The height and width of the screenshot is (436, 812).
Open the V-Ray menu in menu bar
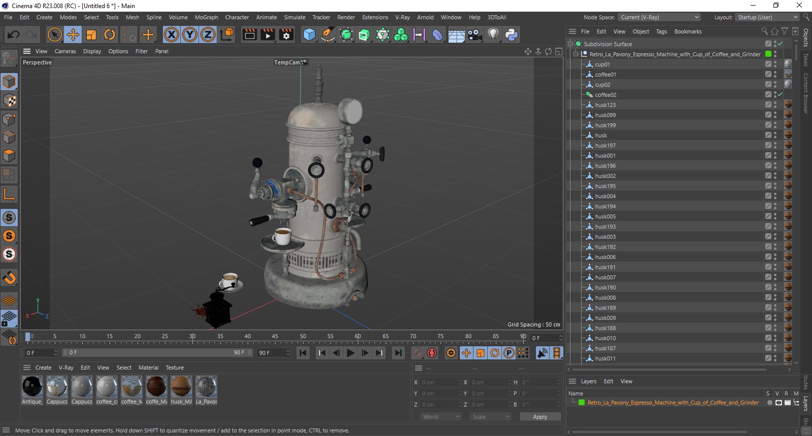(402, 17)
